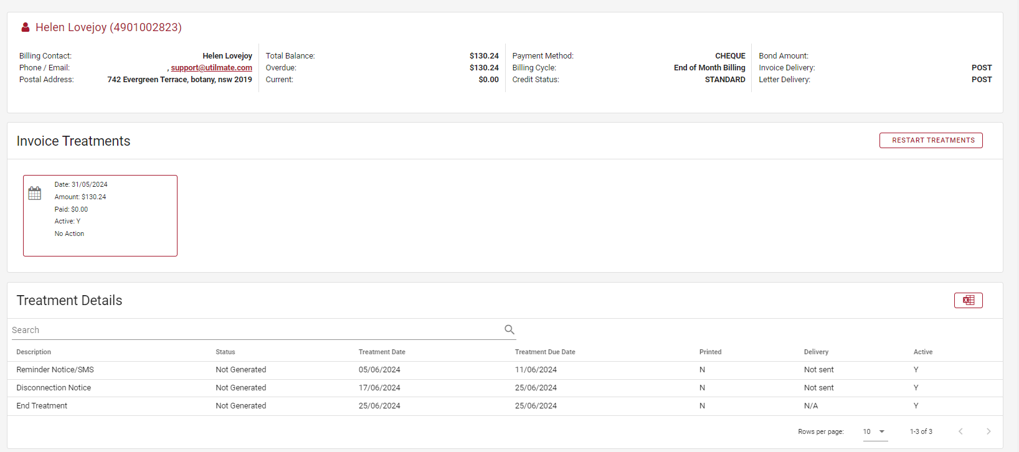Sort by Treatment Date column header
This screenshot has height=452, width=1019.
(x=382, y=352)
